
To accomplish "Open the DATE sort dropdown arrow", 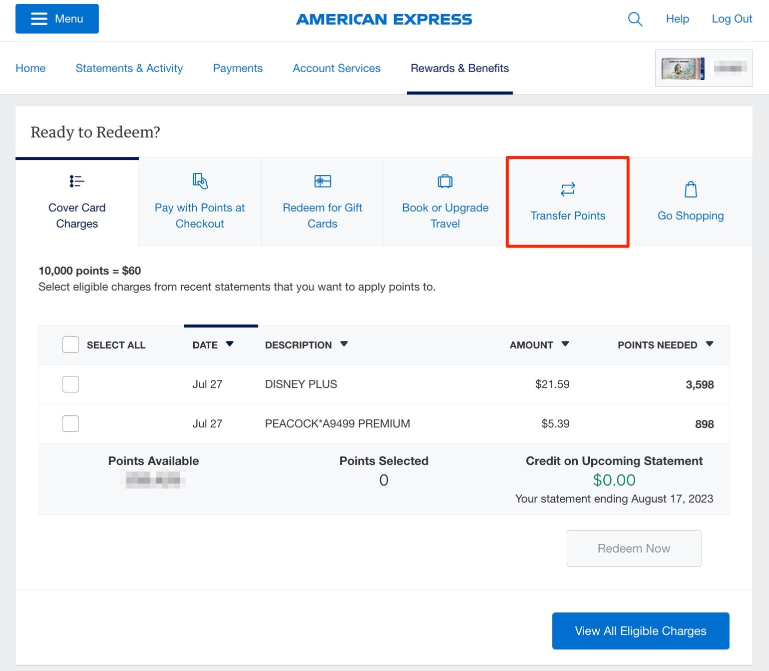I will [x=230, y=344].
